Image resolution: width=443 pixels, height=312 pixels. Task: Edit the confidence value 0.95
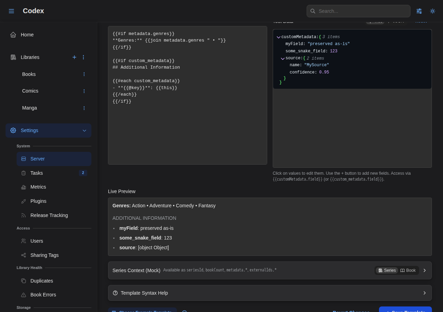324,72
